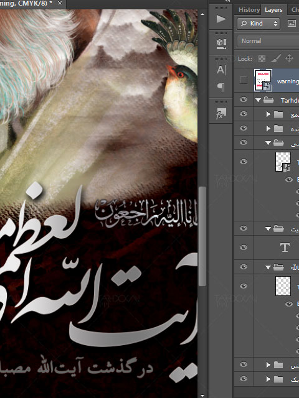The image size is (299, 398).
Task: Select the Tarhd group name
Action: click(290, 101)
